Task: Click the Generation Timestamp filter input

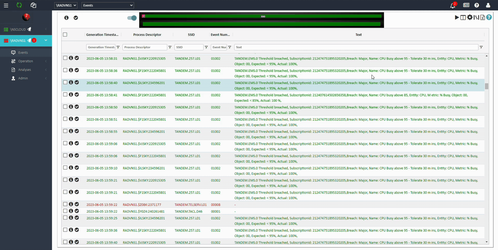Action: [101, 47]
